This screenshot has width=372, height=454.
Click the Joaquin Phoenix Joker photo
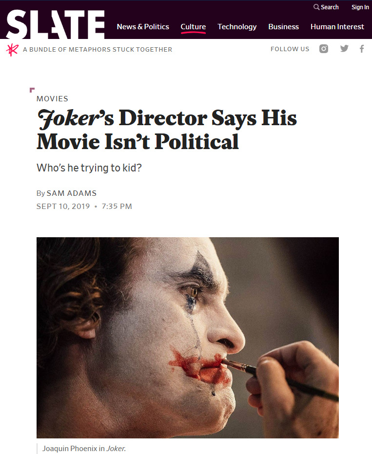[187, 338]
